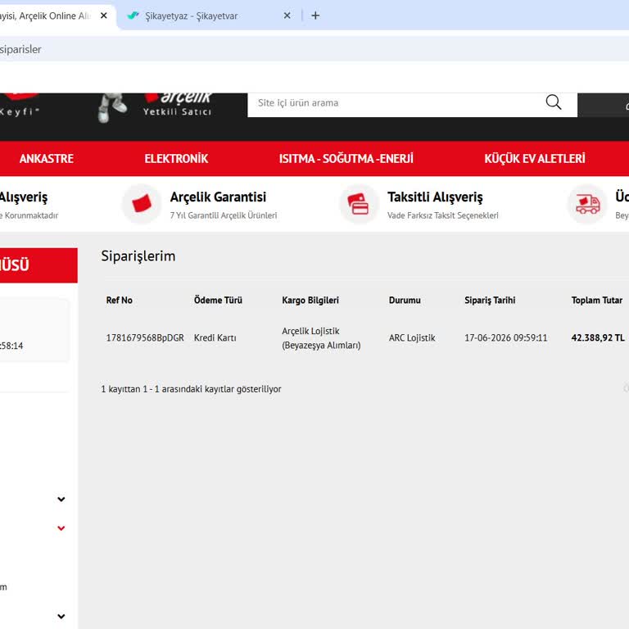Viewport: 629px width, 629px height.
Task: Expand the first black sidebar chevron
Action: 61,499
